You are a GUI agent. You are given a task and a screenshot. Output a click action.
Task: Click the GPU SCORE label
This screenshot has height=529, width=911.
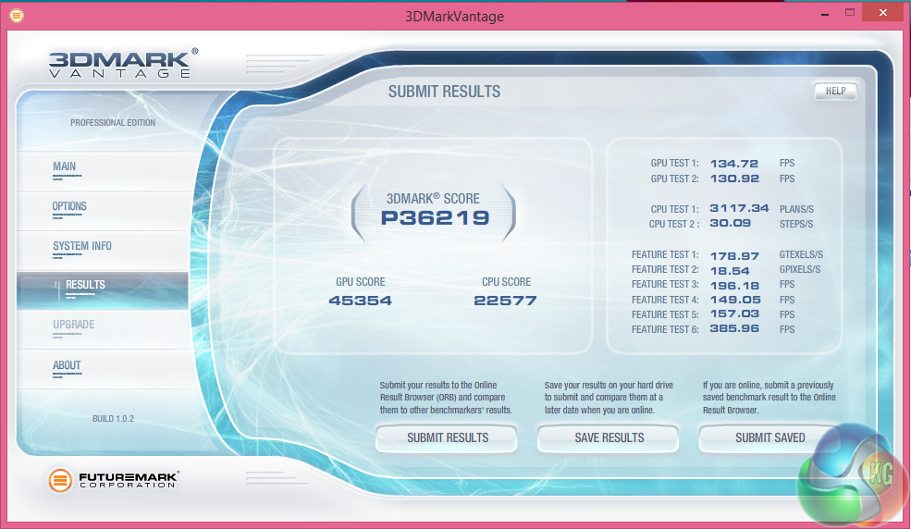pyautogui.click(x=360, y=282)
